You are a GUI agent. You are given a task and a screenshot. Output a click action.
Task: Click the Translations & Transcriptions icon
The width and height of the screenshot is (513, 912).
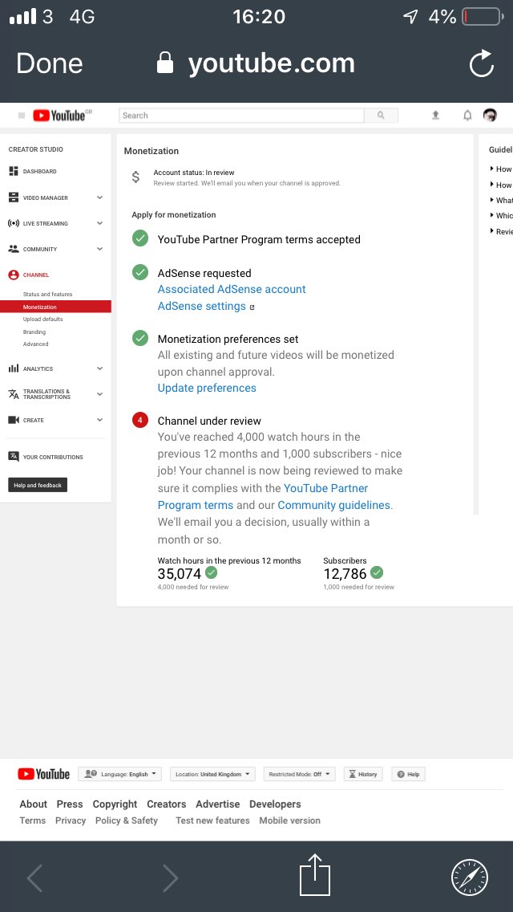coord(14,393)
